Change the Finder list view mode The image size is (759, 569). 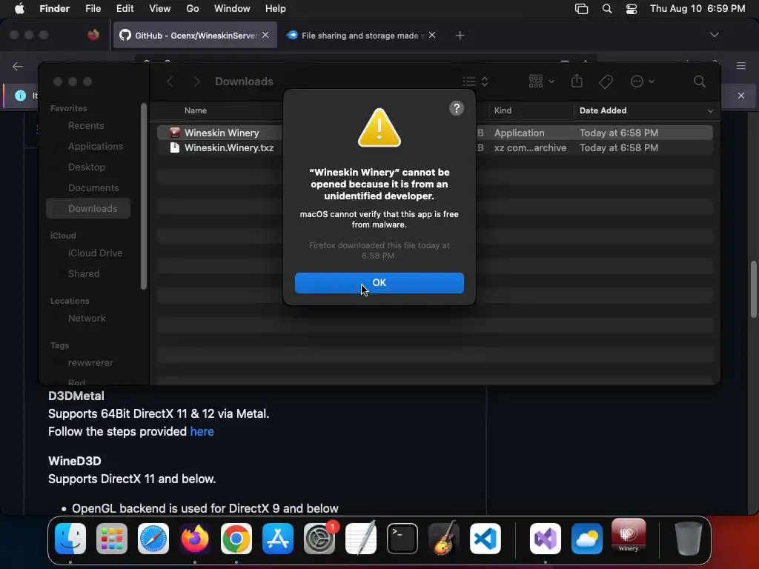click(475, 81)
